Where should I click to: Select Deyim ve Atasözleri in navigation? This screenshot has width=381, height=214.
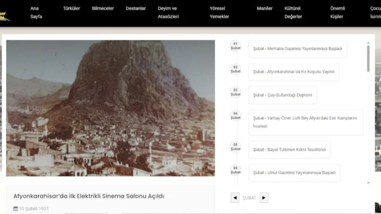[x=168, y=13]
